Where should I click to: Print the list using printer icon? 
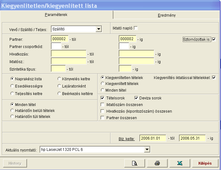pos(157,163)
